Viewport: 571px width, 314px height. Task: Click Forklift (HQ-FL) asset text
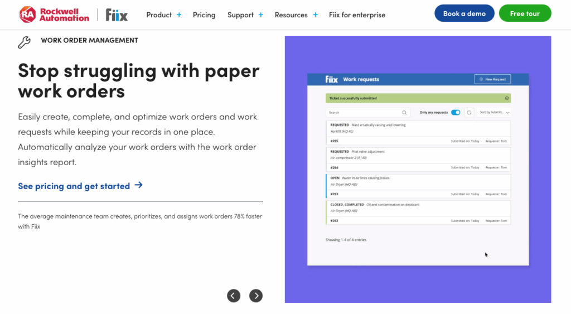[342, 132]
